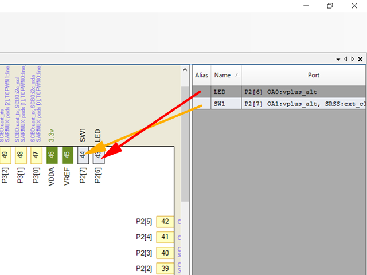
Task: Go to previous tab with left arrow
Action: [x=345, y=59]
